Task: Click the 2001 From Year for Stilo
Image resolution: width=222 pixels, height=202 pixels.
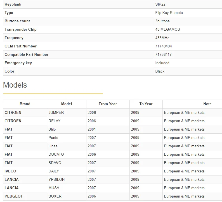Action: tap(92, 129)
